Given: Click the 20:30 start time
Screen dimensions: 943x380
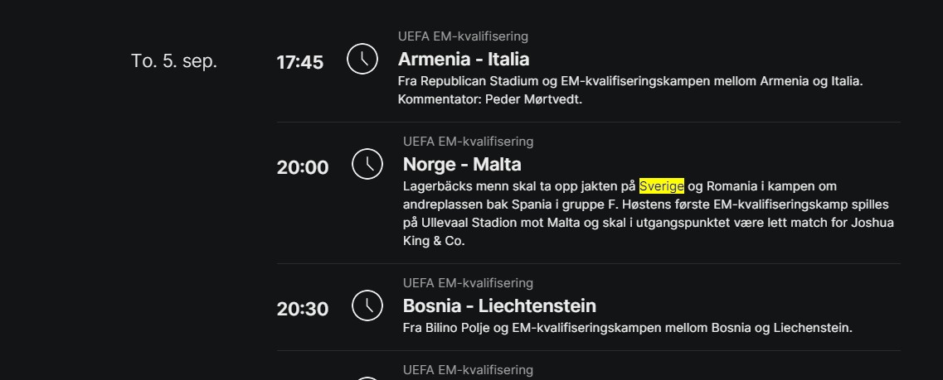Looking at the screenshot, I should [x=303, y=309].
